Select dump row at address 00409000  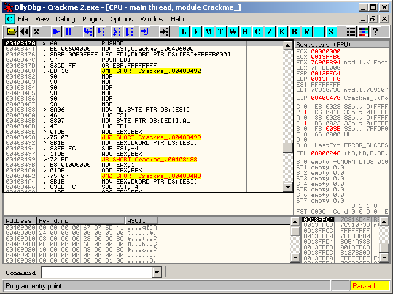(80, 227)
